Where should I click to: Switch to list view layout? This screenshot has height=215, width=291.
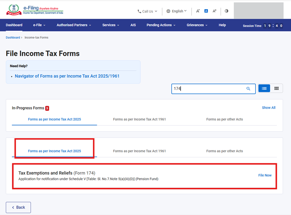click(264, 89)
